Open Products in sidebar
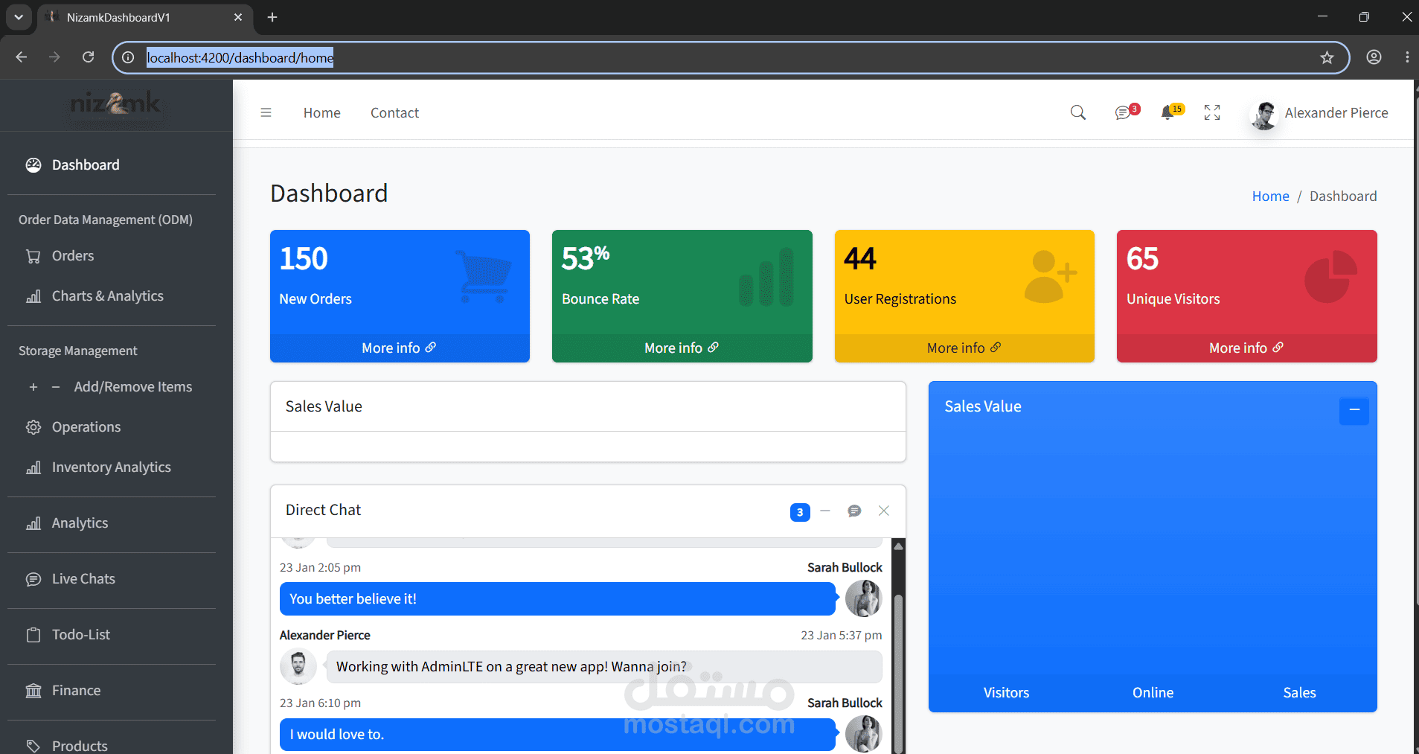Screen dimensions: 1419x754 click(x=112, y=744)
